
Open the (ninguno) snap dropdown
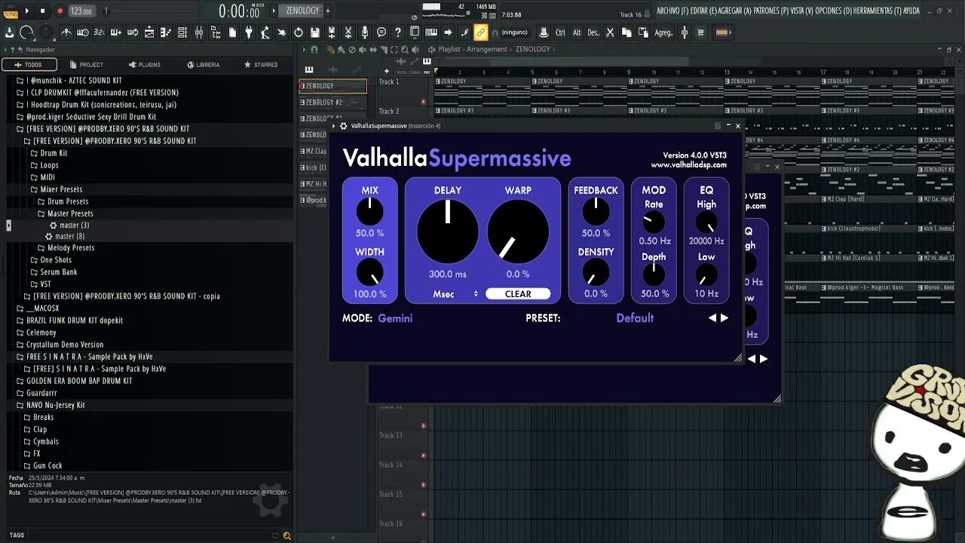(x=515, y=32)
